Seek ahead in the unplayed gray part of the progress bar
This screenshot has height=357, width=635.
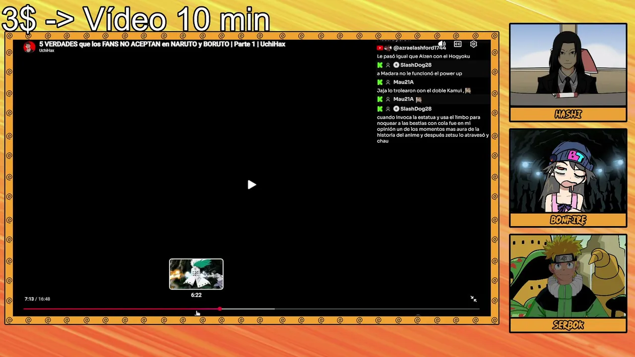pos(377,309)
